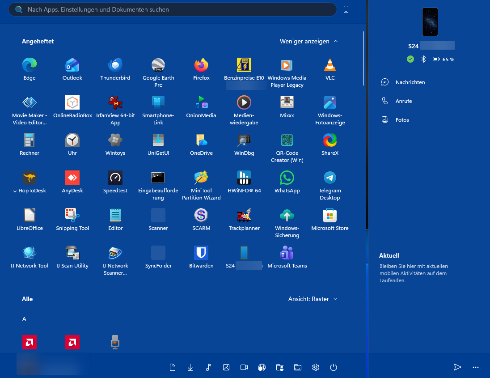The image size is (490, 378).
Task: Start VLC media player
Action: coord(330,69)
